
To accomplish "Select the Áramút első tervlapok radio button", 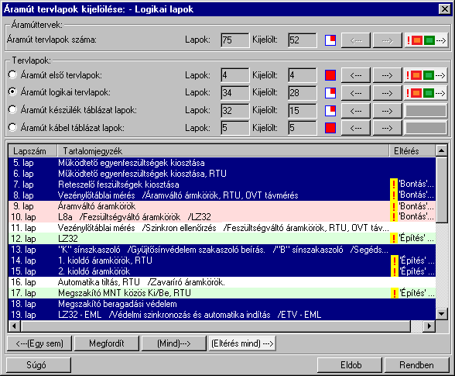I will point(12,75).
